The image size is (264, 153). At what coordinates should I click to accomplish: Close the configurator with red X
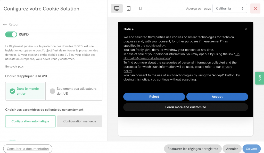coord(255,8)
